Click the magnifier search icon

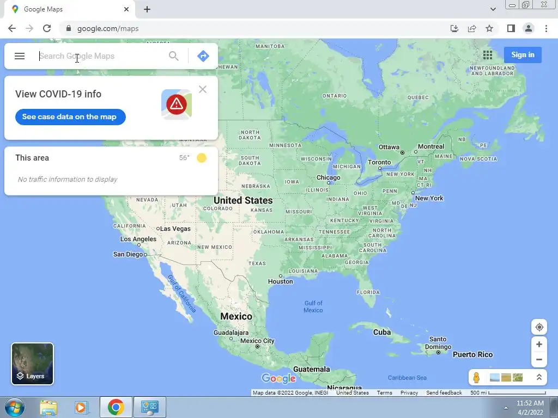click(x=174, y=56)
